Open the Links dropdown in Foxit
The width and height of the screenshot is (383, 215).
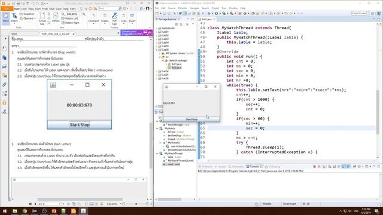coord(124,19)
